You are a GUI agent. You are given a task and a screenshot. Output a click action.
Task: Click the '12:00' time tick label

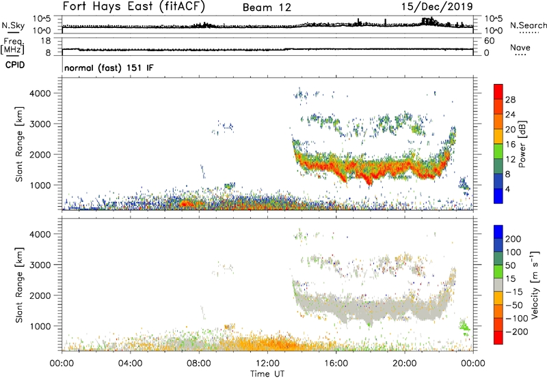[x=267, y=364]
